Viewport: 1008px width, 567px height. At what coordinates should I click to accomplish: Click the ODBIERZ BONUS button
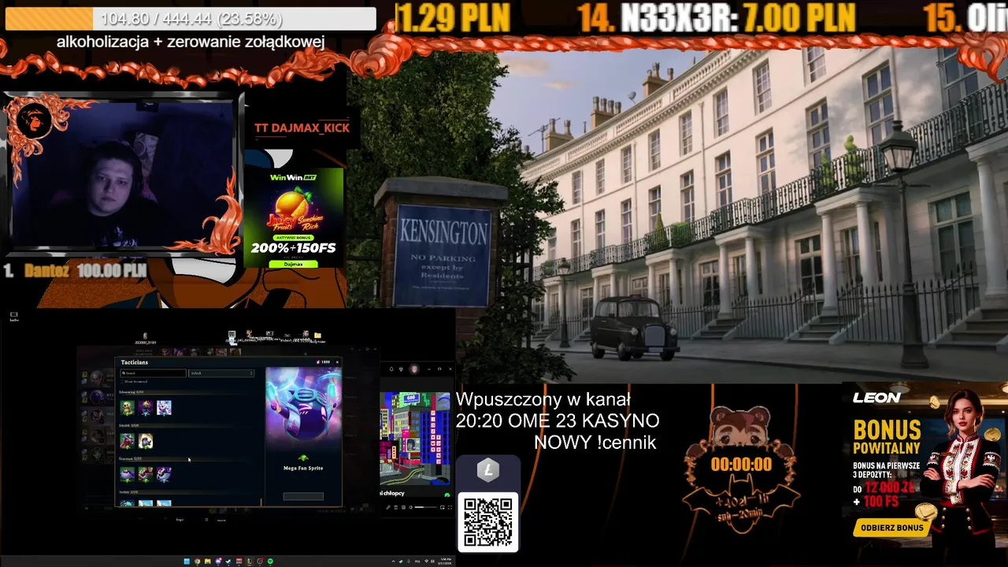point(891,528)
